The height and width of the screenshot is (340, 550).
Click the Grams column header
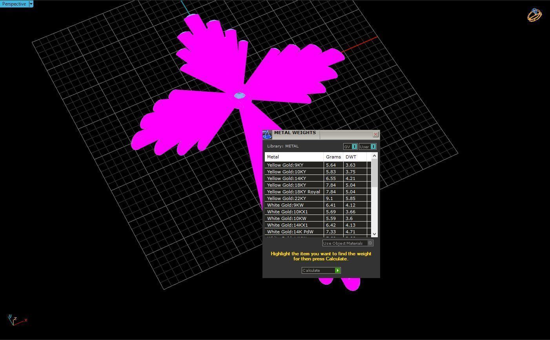click(x=333, y=157)
